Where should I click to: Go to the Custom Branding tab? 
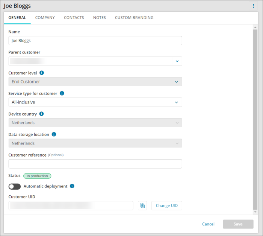pyautogui.click(x=134, y=18)
